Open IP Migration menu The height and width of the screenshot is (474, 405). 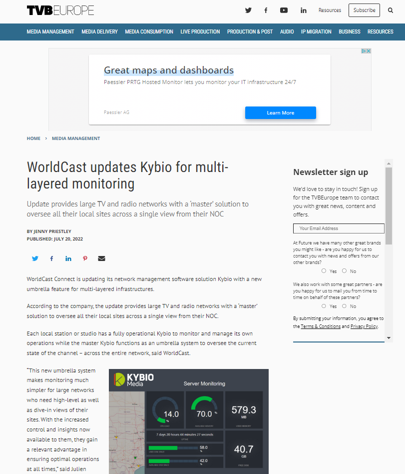[316, 31]
